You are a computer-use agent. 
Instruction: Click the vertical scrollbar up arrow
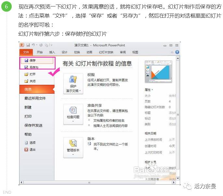tap(178, 58)
